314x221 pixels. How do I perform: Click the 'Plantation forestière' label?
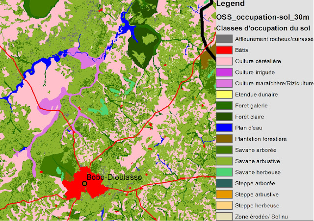tap(261, 139)
